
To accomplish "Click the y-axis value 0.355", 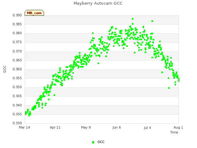I will pyautogui.click(x=17, y=78).
